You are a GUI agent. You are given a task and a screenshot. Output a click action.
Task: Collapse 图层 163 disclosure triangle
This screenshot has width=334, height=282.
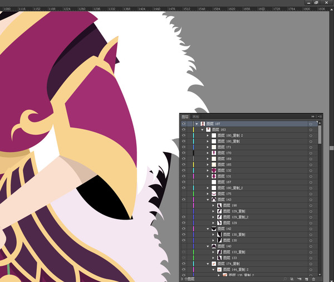[x=203, y=129]
